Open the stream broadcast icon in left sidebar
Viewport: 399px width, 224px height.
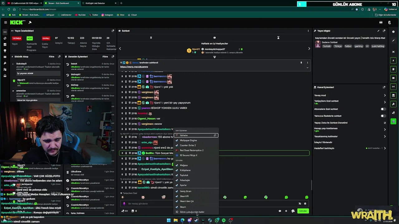(x=5, y=32)
